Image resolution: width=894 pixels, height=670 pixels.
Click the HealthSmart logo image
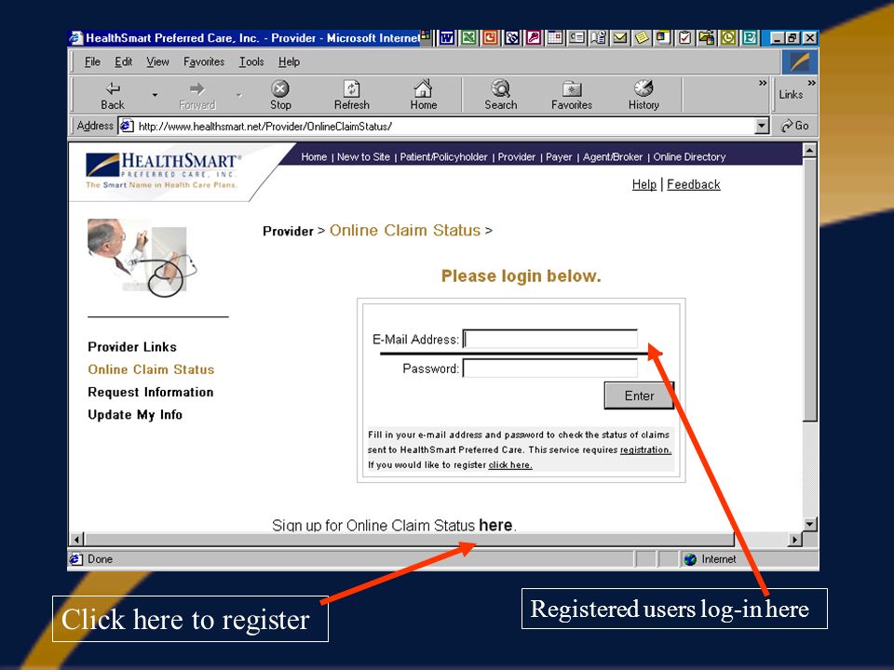tap(163, 169)
